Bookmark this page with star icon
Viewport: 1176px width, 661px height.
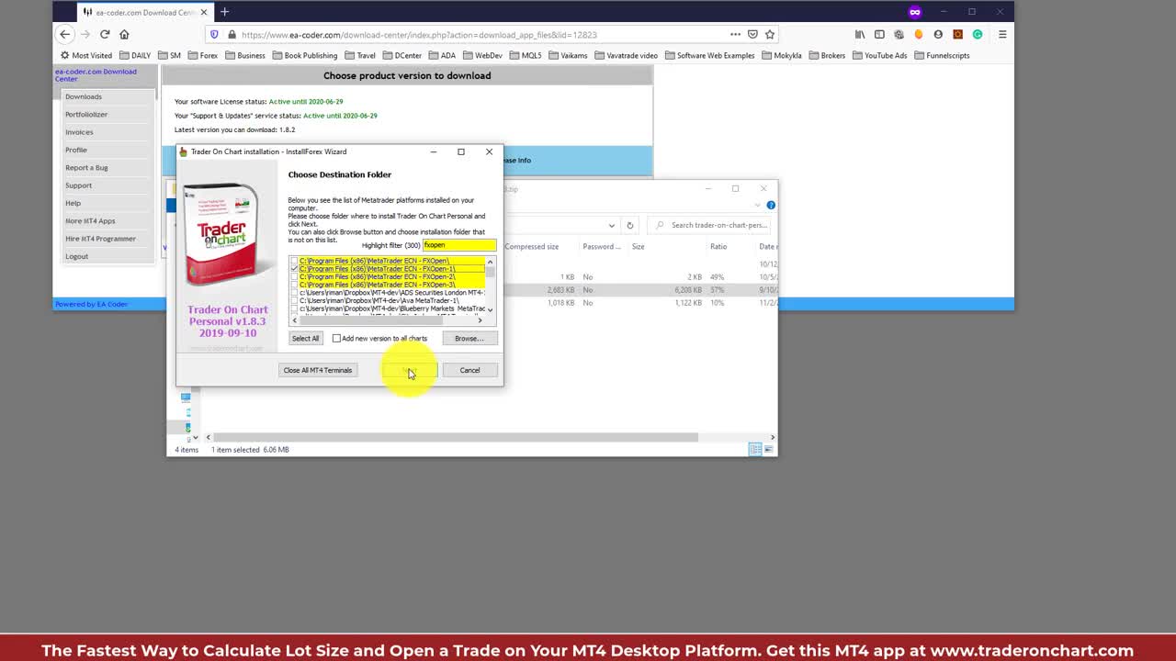pyautogui.click(x=770, y=34)
